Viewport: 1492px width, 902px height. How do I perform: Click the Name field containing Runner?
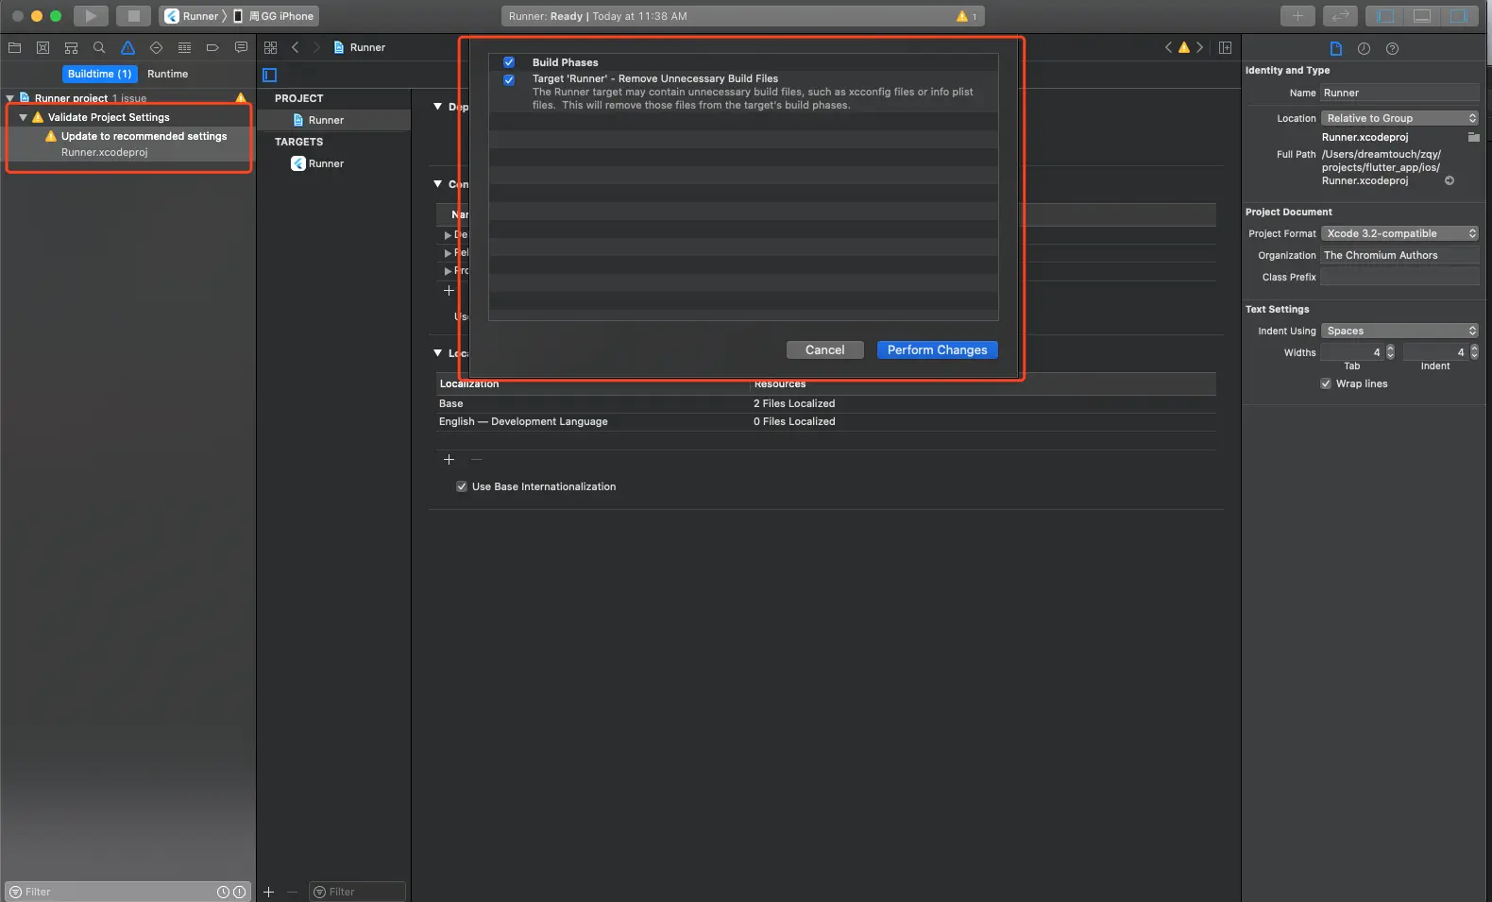[x=1399, y=93]
